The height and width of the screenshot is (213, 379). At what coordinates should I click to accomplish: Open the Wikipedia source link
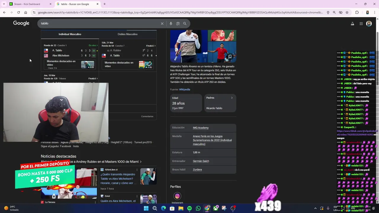(x=184, y=89)
